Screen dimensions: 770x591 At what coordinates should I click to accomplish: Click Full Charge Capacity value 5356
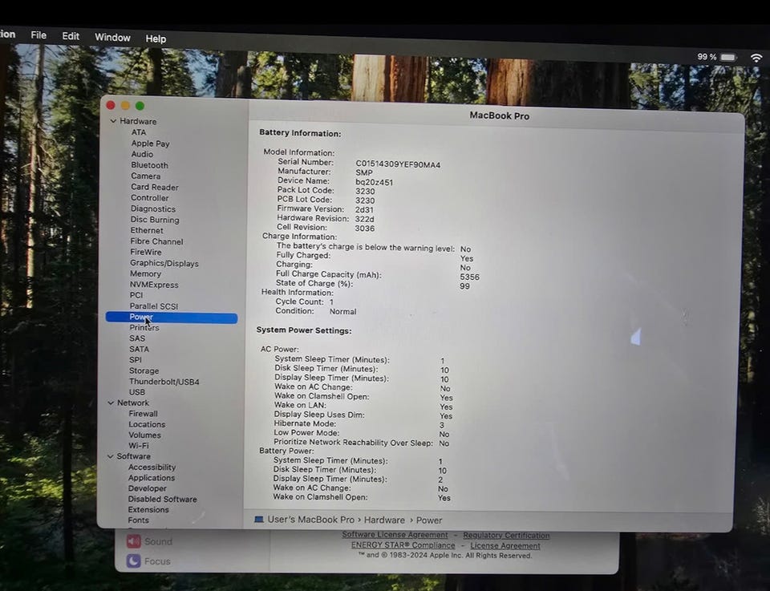point(469,277)
